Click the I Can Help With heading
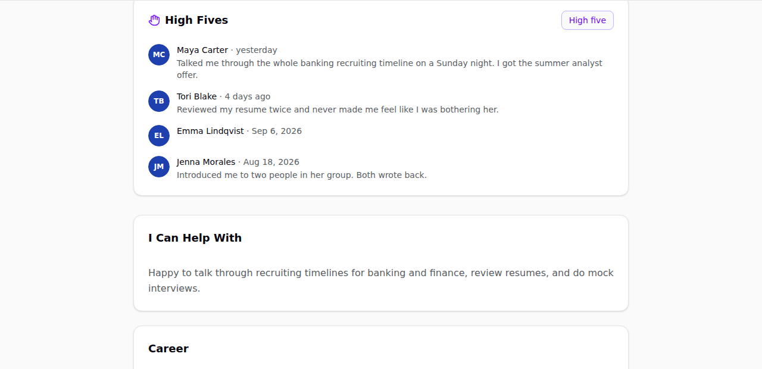 195,238
